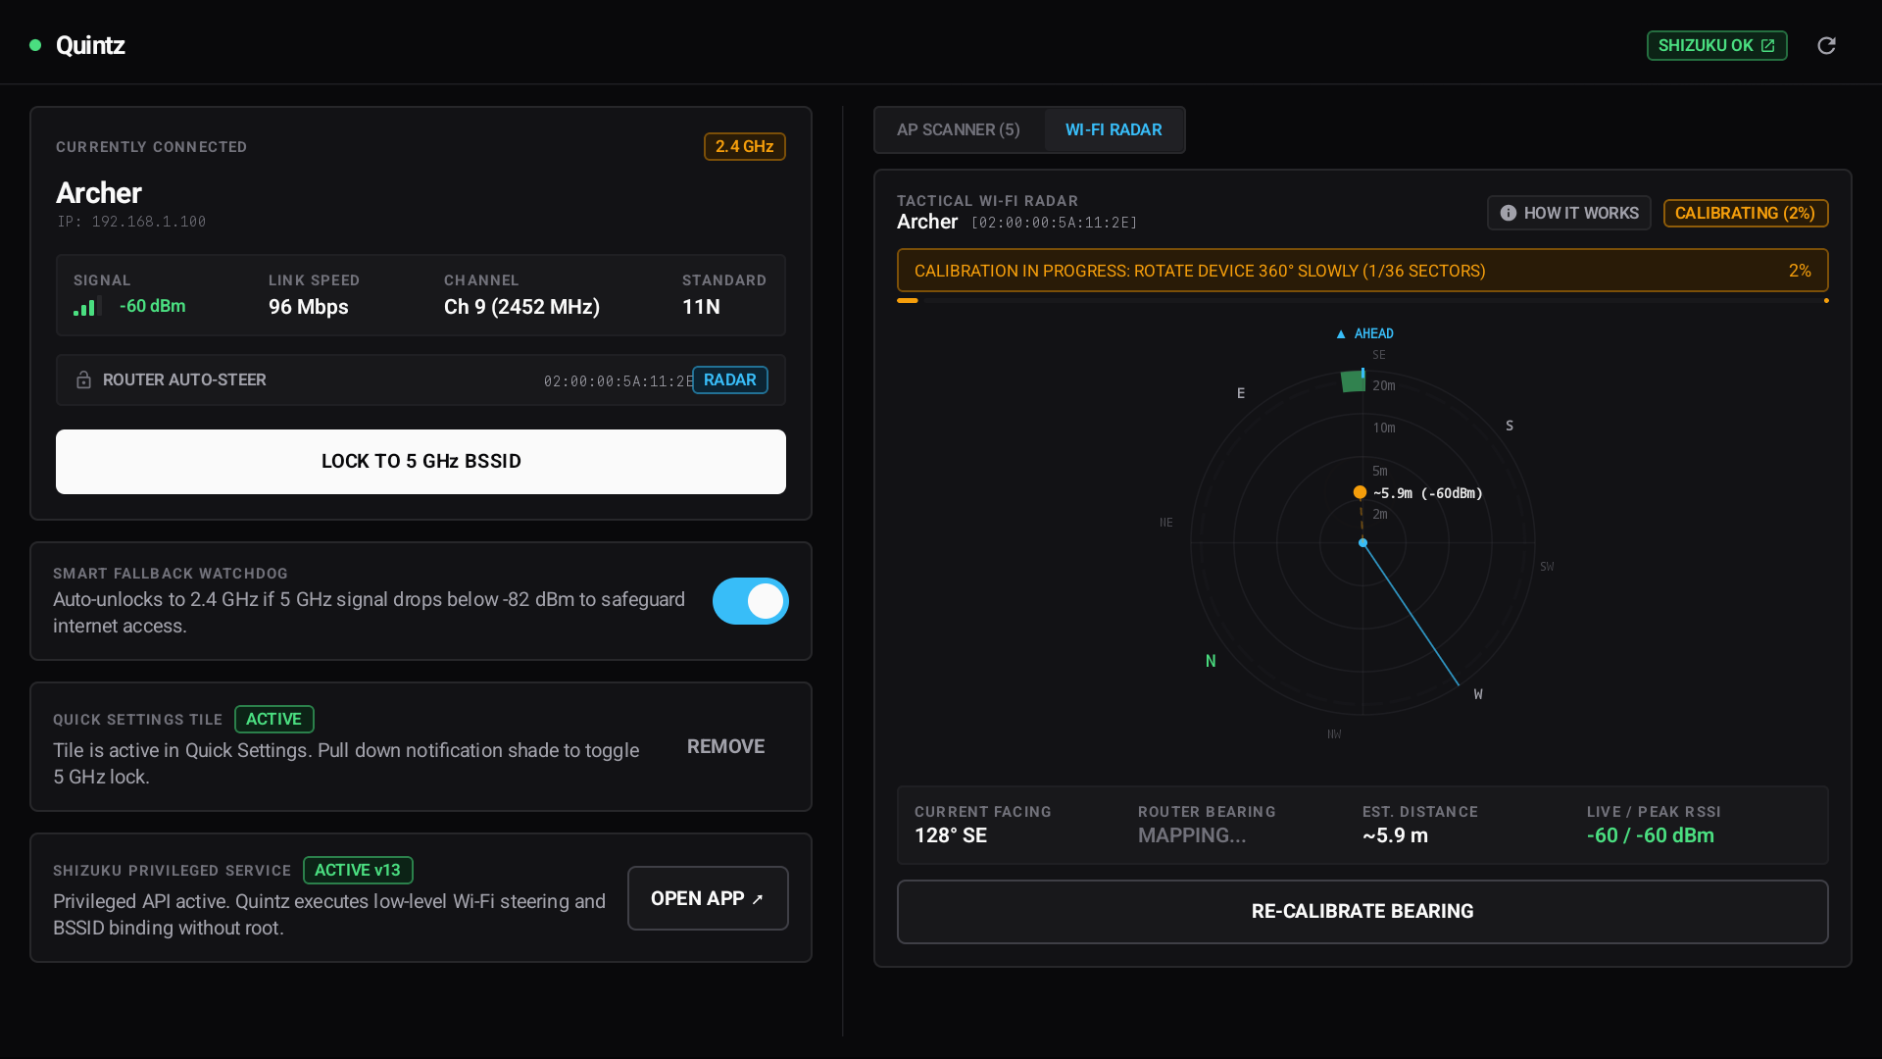Image resolution: width=1882 pixels, height=1059 pixels.
Task: Switch to the AP Scanner (5) tab
Action: coord(959,129)
